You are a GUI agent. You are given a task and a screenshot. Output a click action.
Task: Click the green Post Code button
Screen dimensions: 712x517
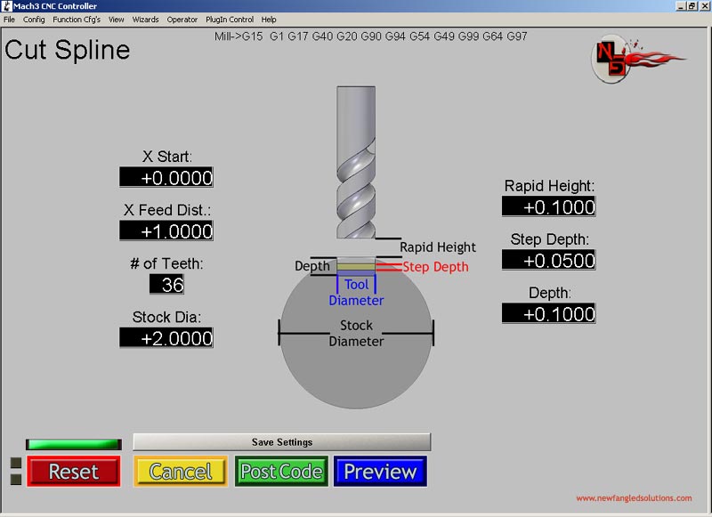281,472
